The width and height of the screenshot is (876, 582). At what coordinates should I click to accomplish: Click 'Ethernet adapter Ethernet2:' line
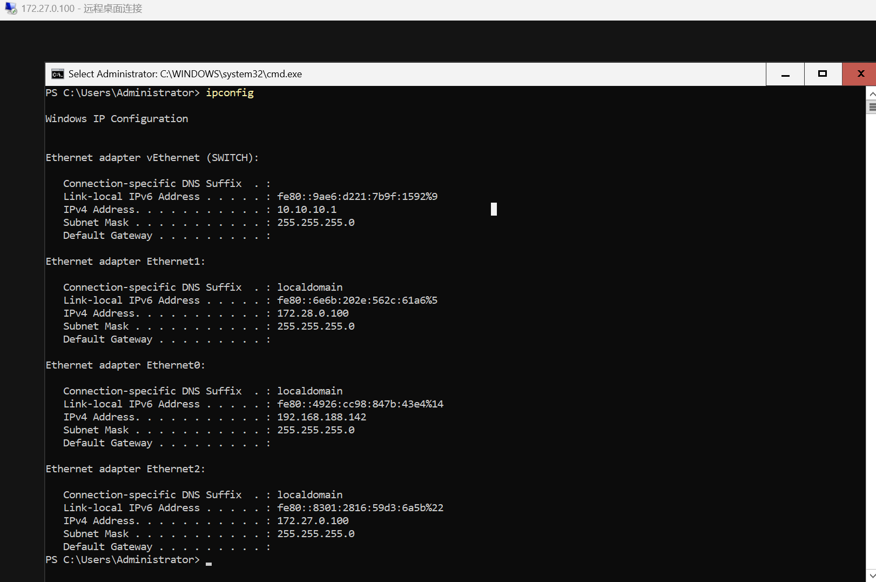[125, 469]
